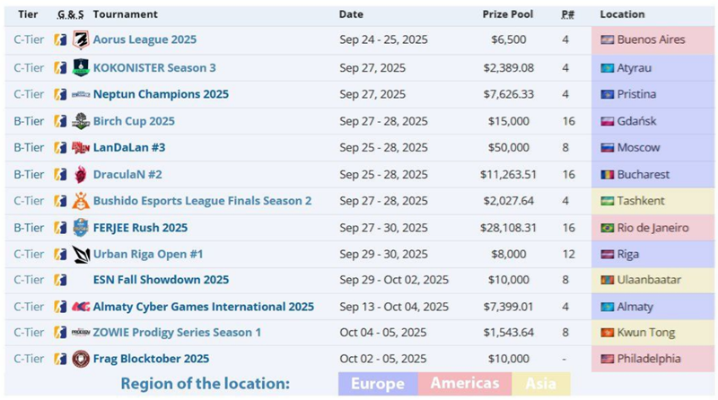Click the Americas region legend swatch
The image size is (718, 400).
pyautogui.click(x=464, y=384)
